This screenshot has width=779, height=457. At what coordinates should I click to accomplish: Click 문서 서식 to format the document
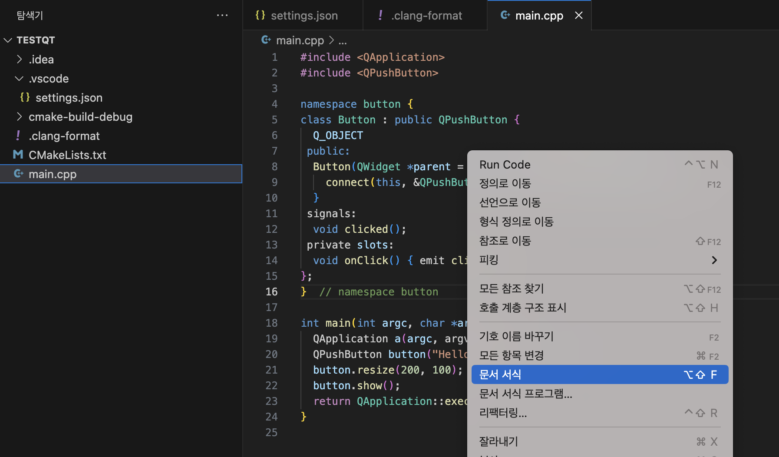[600, 374]
